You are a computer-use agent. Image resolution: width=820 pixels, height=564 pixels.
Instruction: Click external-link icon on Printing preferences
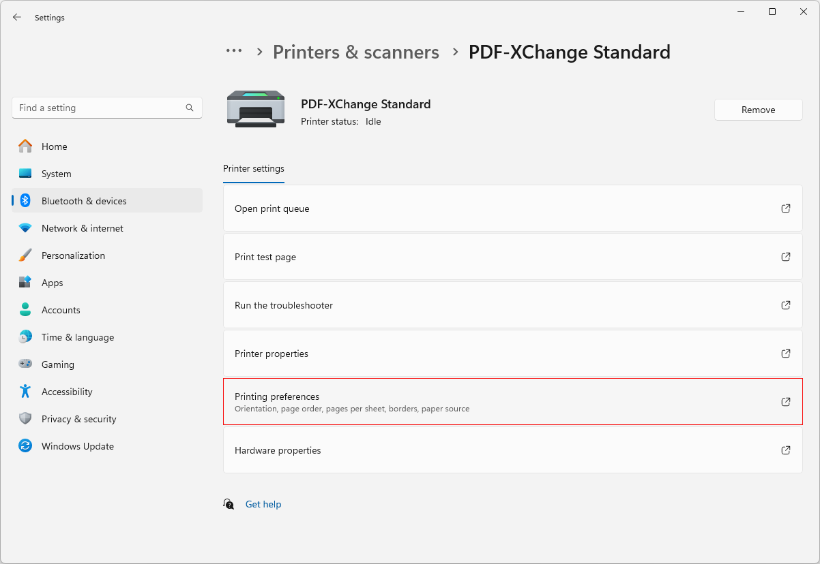[x=786, y=402]
